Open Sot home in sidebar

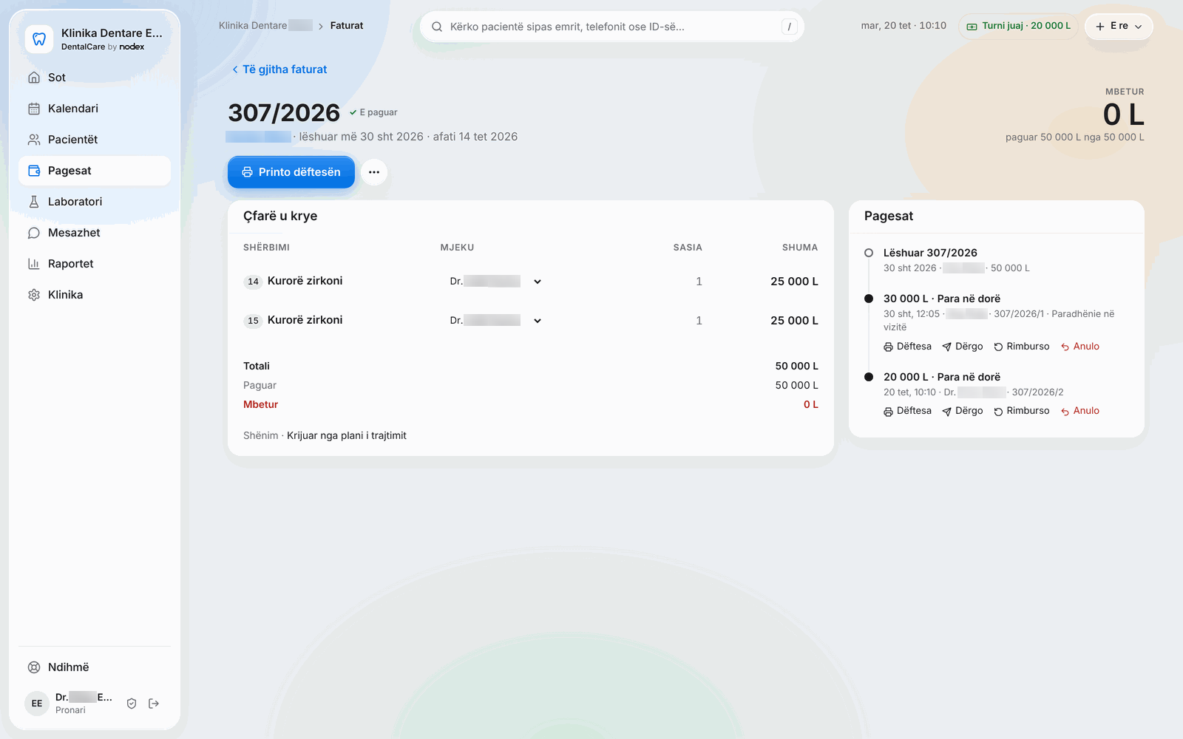95,78
